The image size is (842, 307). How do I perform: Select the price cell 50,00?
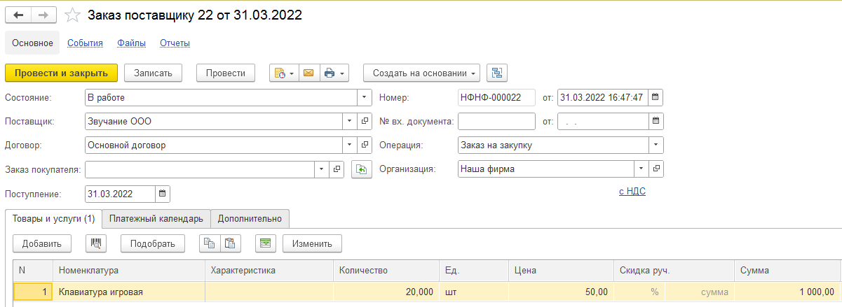click(x=561, y=292)
